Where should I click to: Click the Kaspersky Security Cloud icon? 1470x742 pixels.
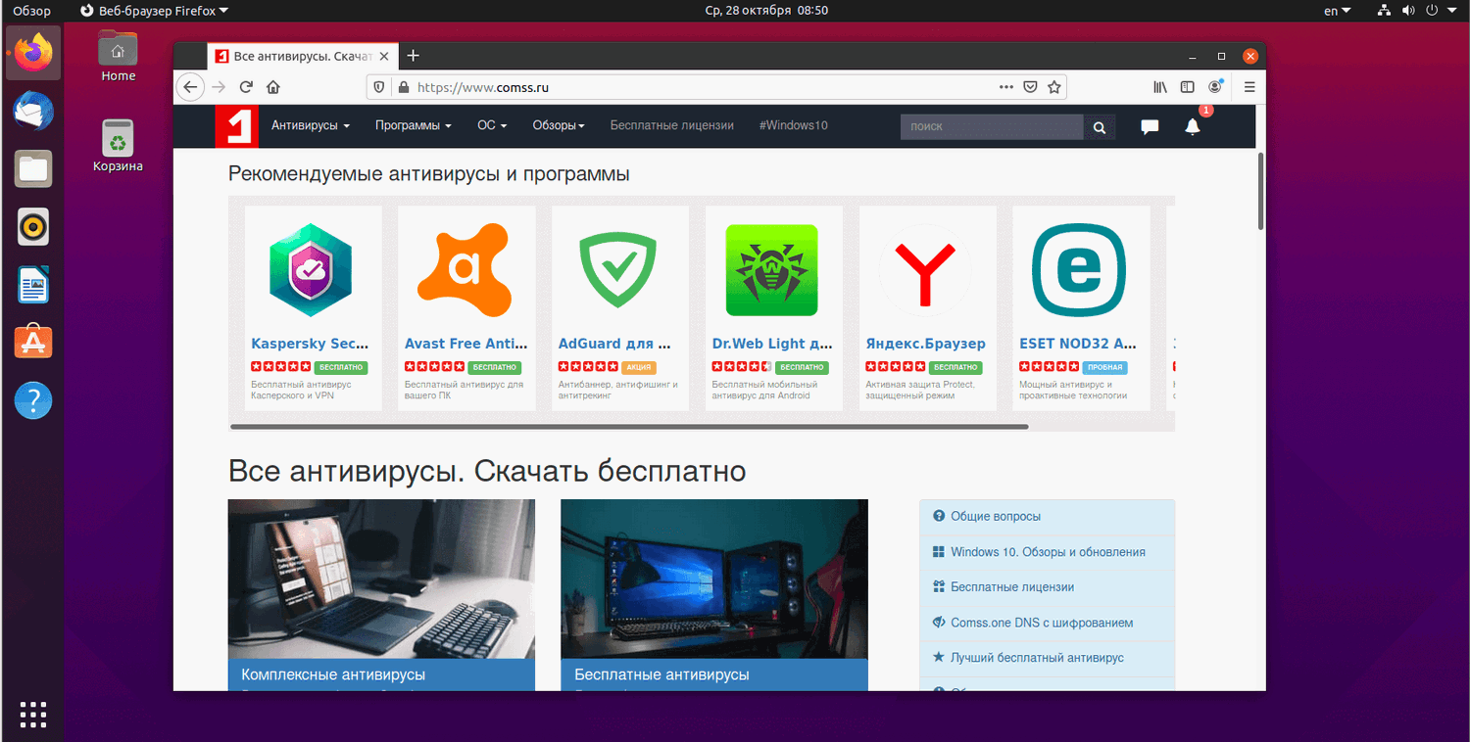click(x=311, y=269)
